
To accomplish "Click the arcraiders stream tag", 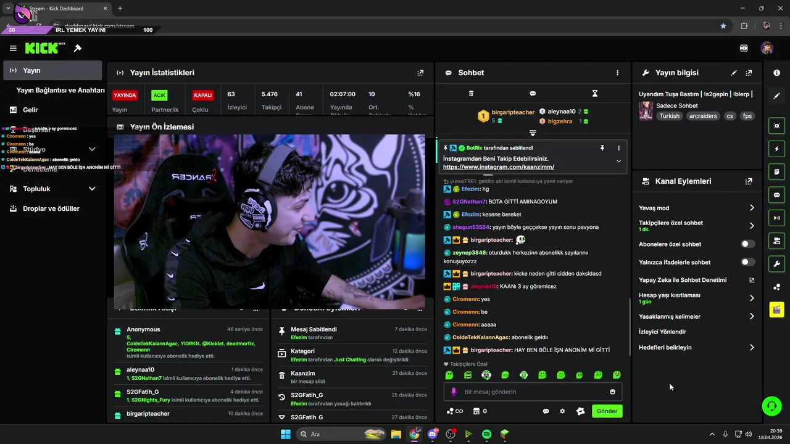I will 703,116.
